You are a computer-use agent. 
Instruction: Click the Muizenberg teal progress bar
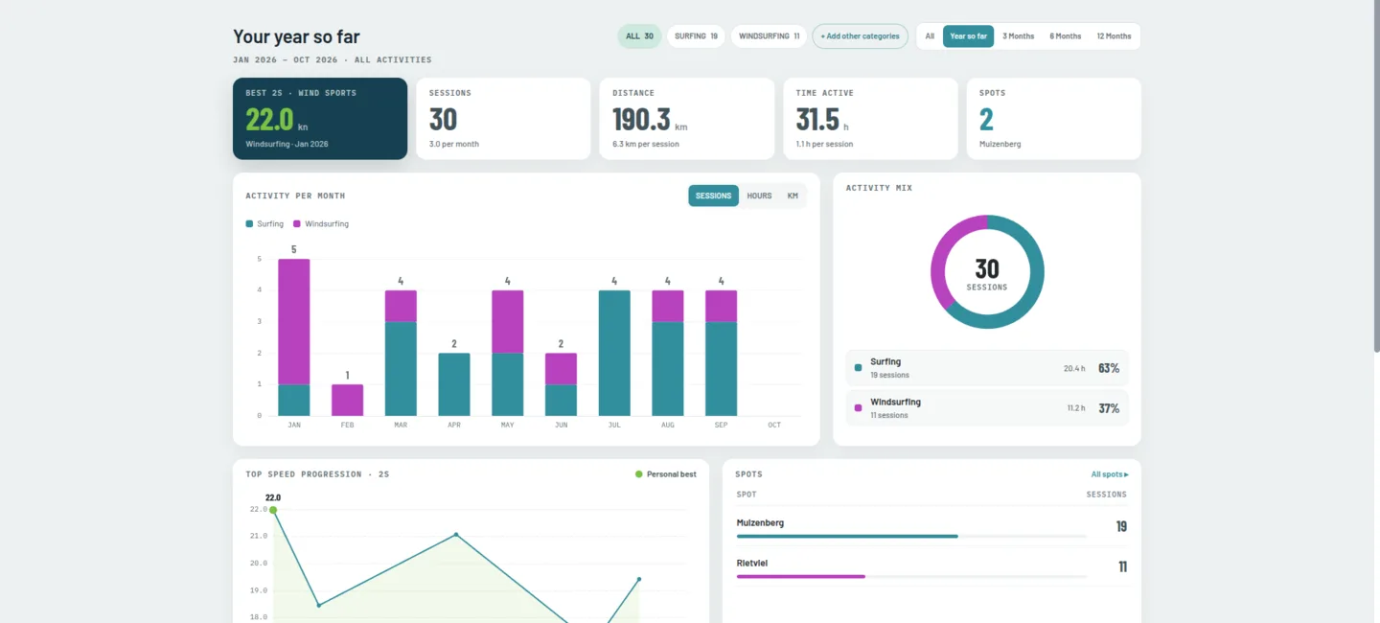(x=847, y=536)
